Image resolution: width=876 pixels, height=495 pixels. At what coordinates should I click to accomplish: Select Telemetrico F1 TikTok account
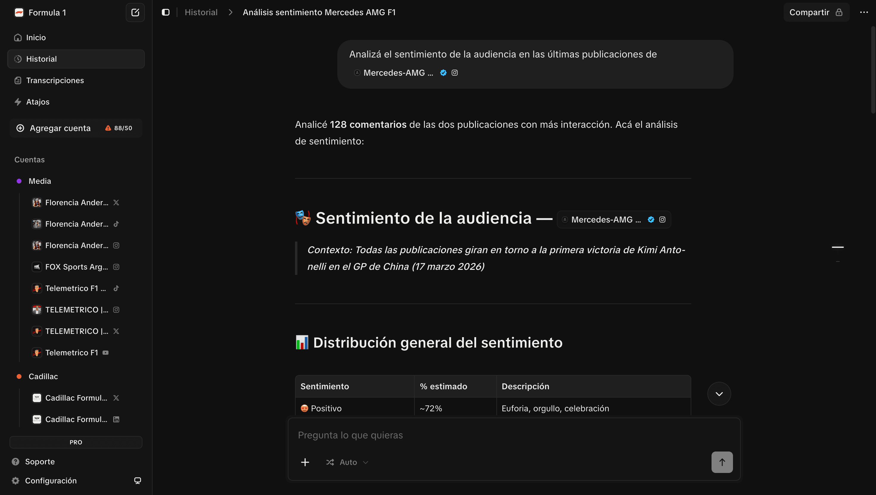pos(75,288)
